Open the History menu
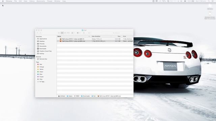 (x=32, y=1)
